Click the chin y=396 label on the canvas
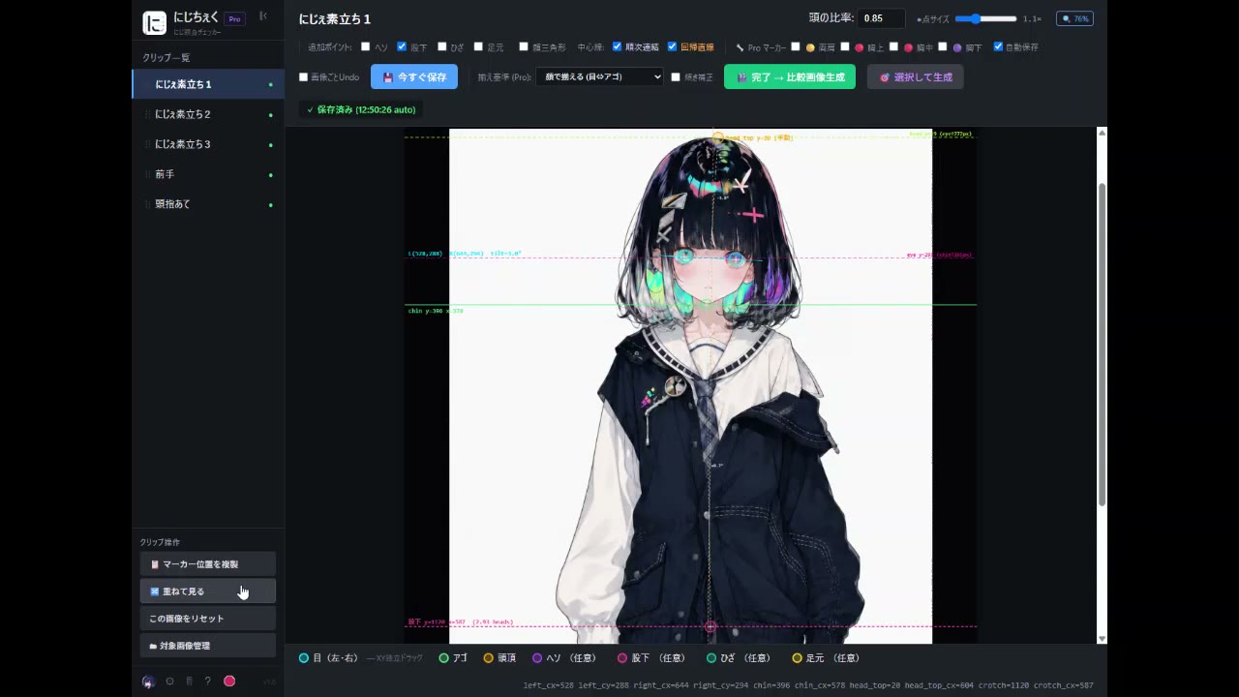 pyautogui.click(x=436, y=311)
